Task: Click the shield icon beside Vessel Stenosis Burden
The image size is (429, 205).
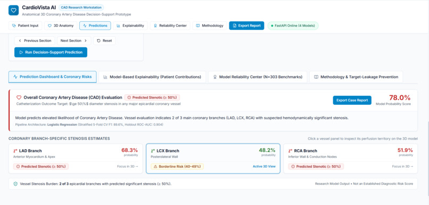Action: click(15, 184)
